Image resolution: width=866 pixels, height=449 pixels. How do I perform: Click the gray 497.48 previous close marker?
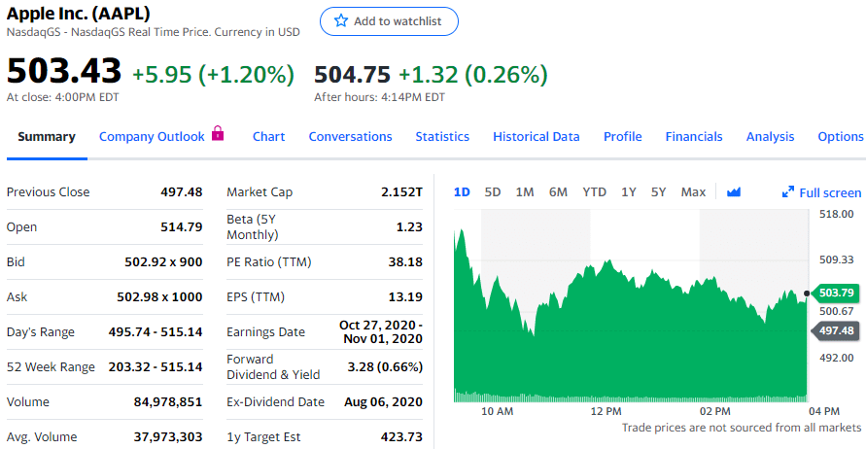tap(836, 330)
